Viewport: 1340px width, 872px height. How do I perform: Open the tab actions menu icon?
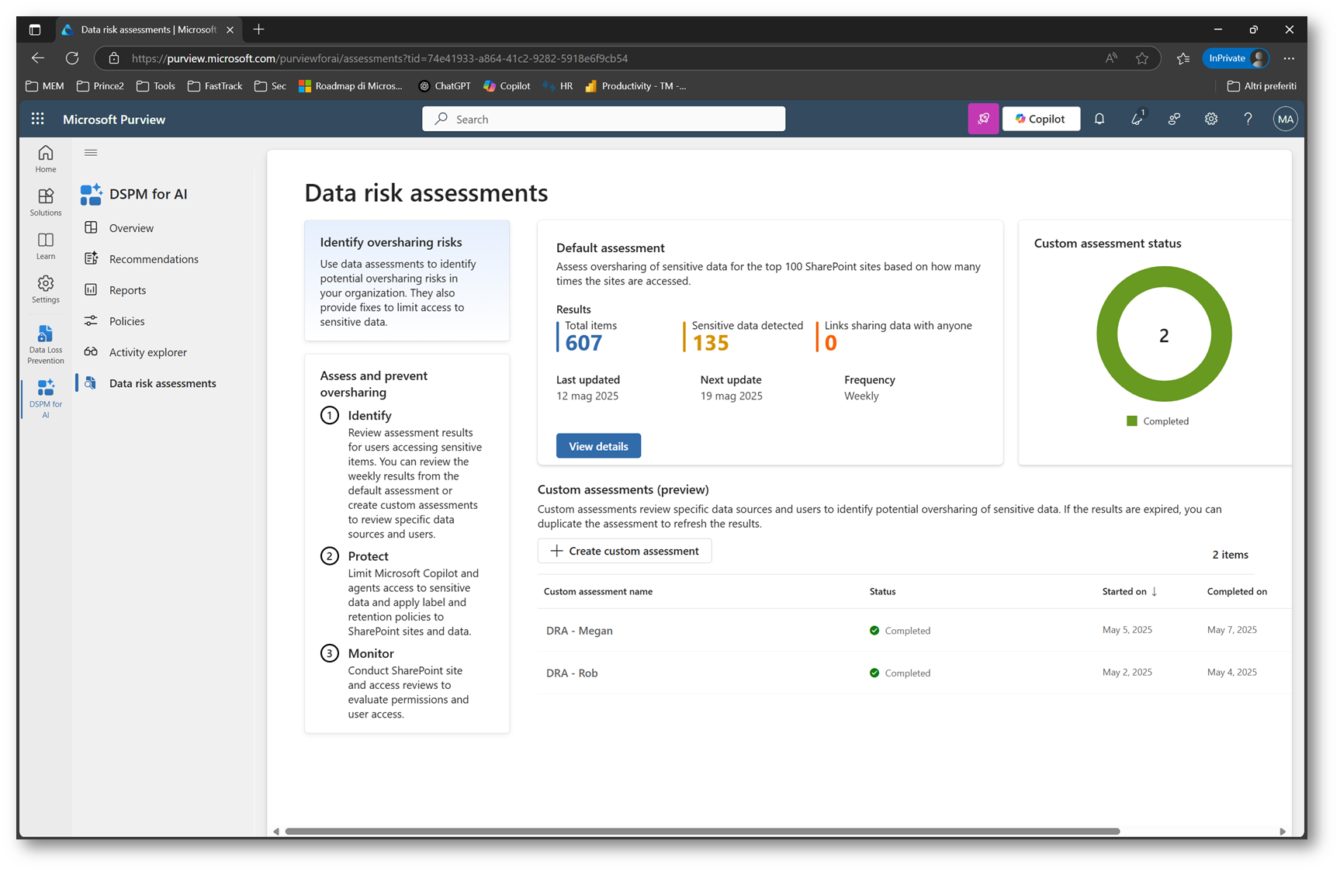(35, 29)
